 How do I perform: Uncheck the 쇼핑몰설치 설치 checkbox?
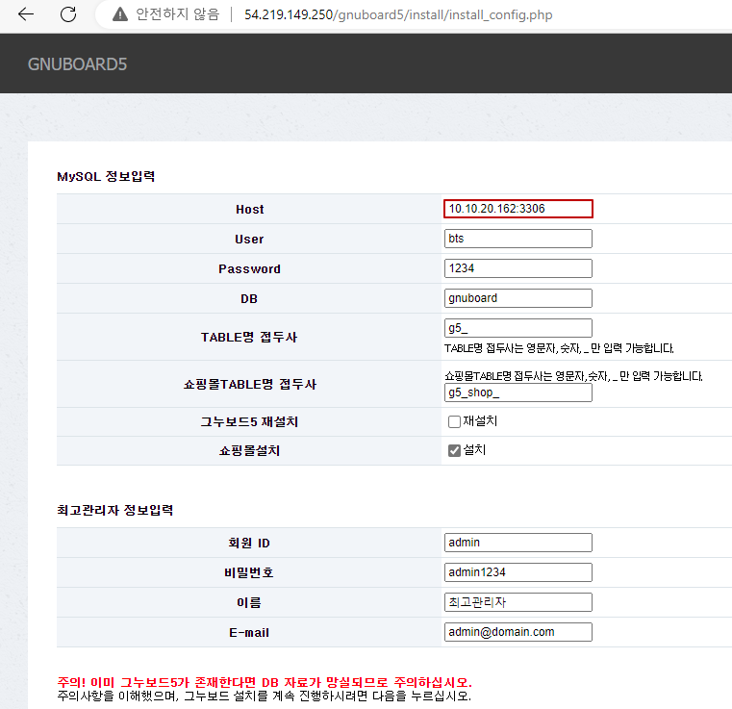[x=454, y=450]
